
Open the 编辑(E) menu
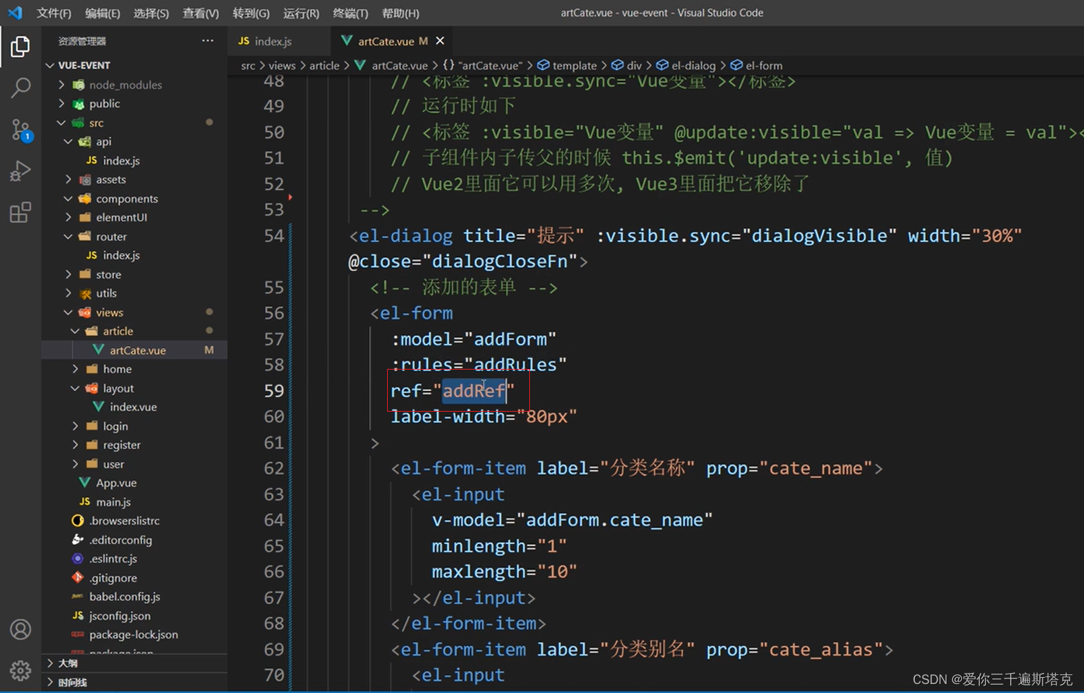(x=103, y=13)
